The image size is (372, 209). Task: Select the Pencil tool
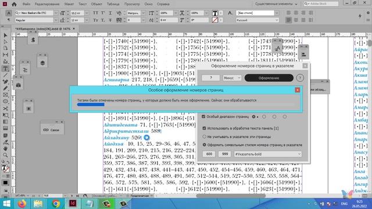pyautogui.click(x=5, y=88)
